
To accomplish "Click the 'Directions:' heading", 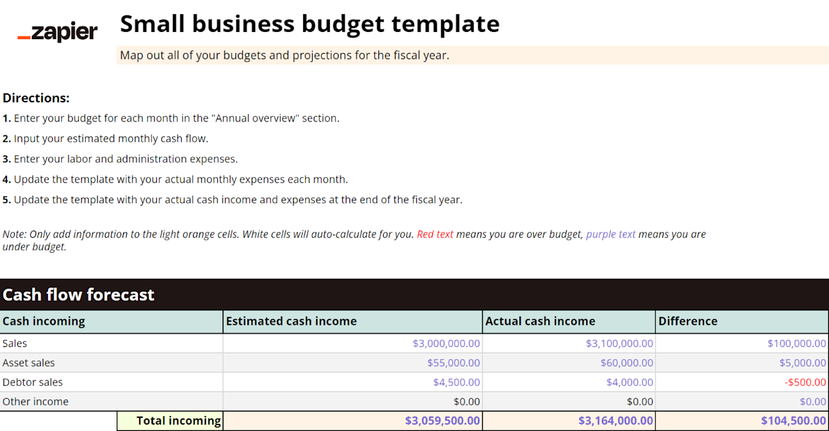I will [36, 98].
